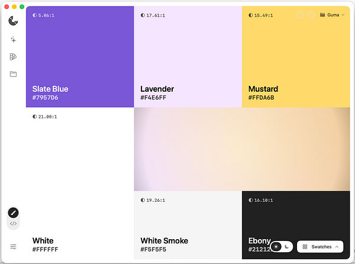Click the contrast icon on Slate Blue swatch
This screenshot has width=355, height=264.
pos(34,15)
